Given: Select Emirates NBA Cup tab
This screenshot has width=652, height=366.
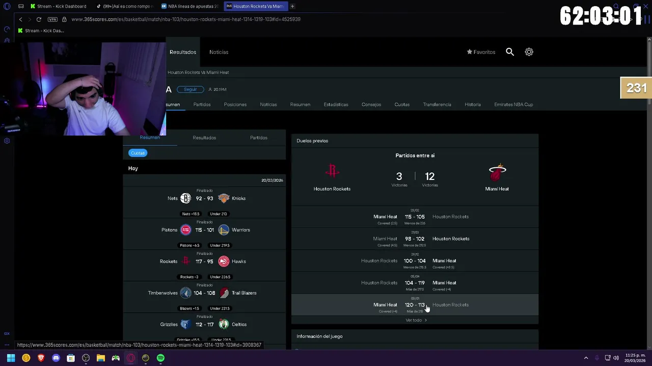Looking at the screenshot, I should (x=513, y=105).
